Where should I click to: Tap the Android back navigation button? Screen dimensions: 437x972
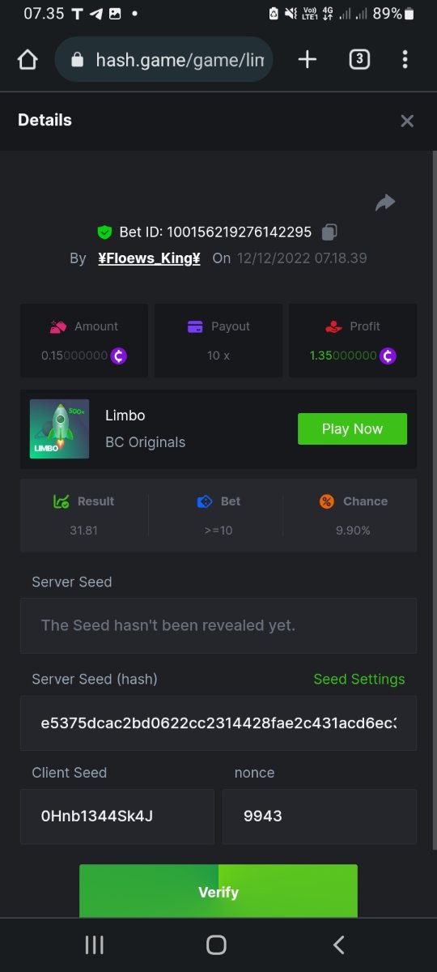tap(339, 944)
